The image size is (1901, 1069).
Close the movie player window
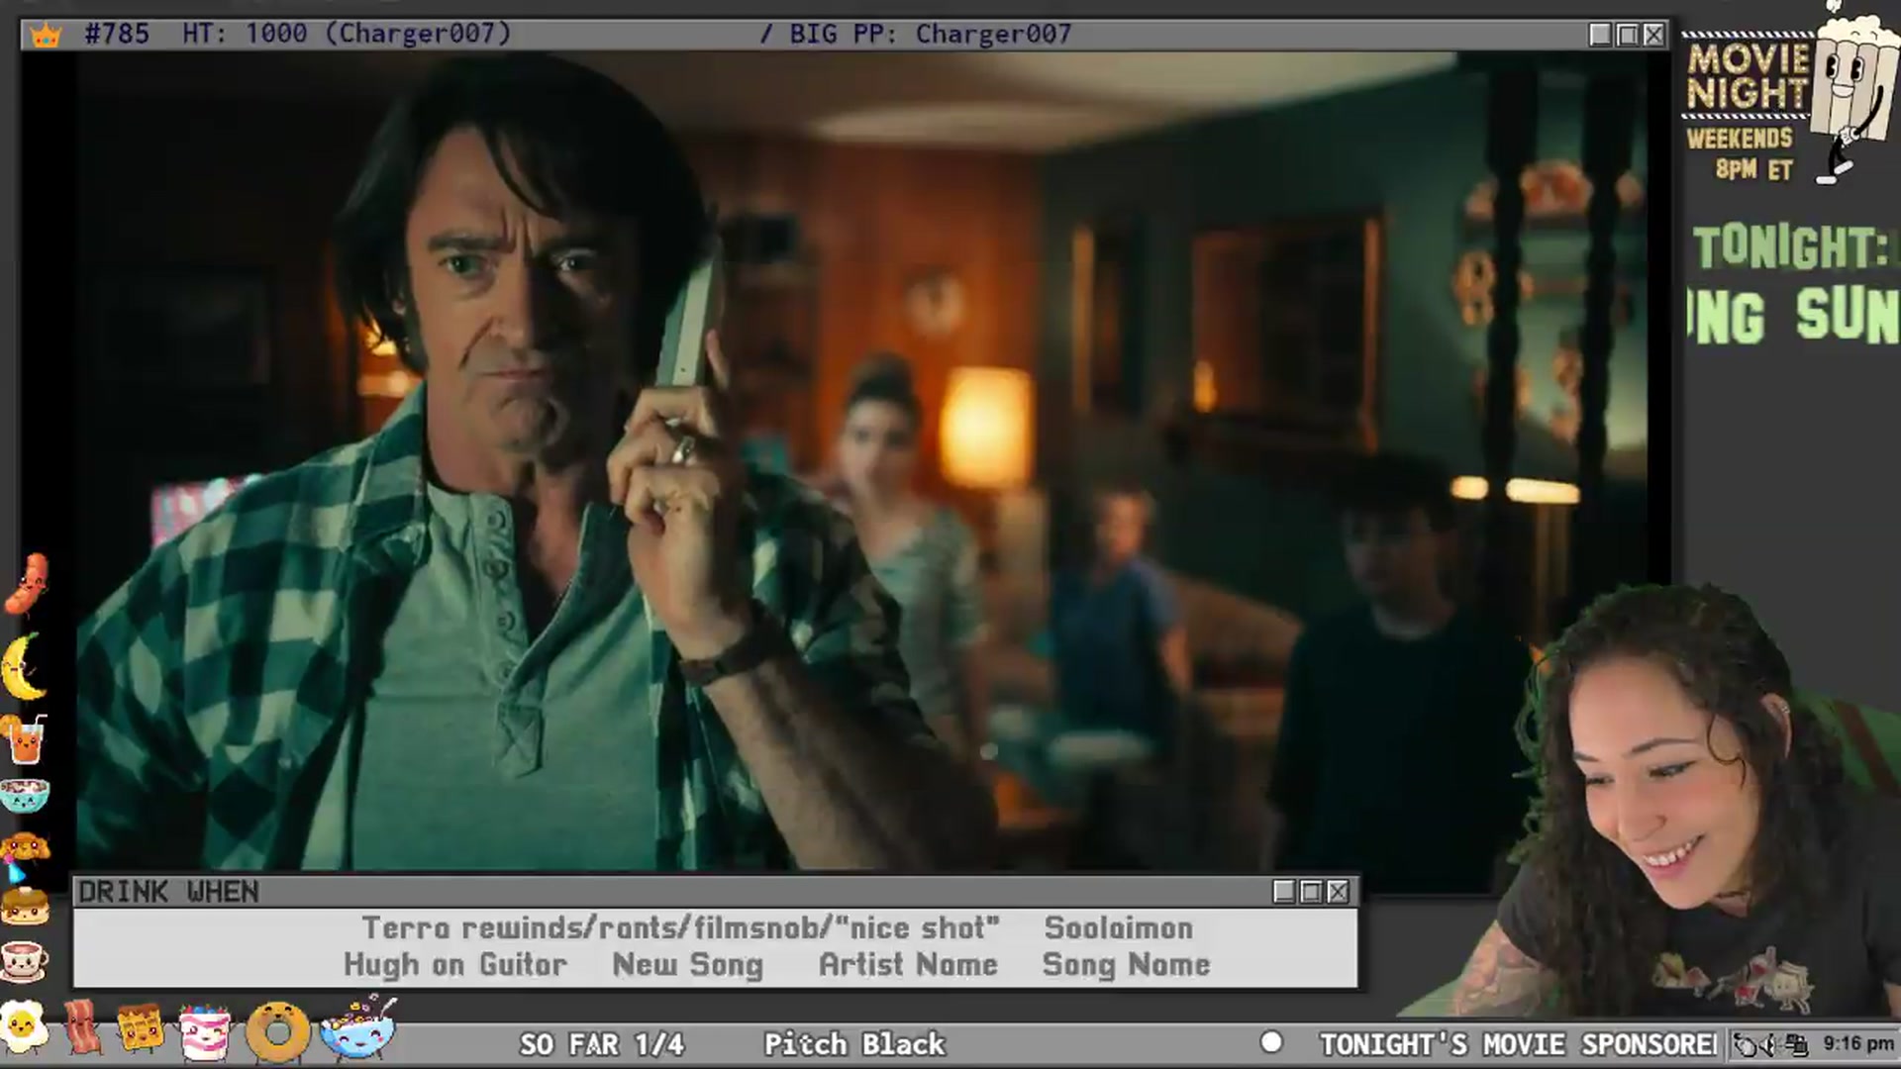(1653, 35)
